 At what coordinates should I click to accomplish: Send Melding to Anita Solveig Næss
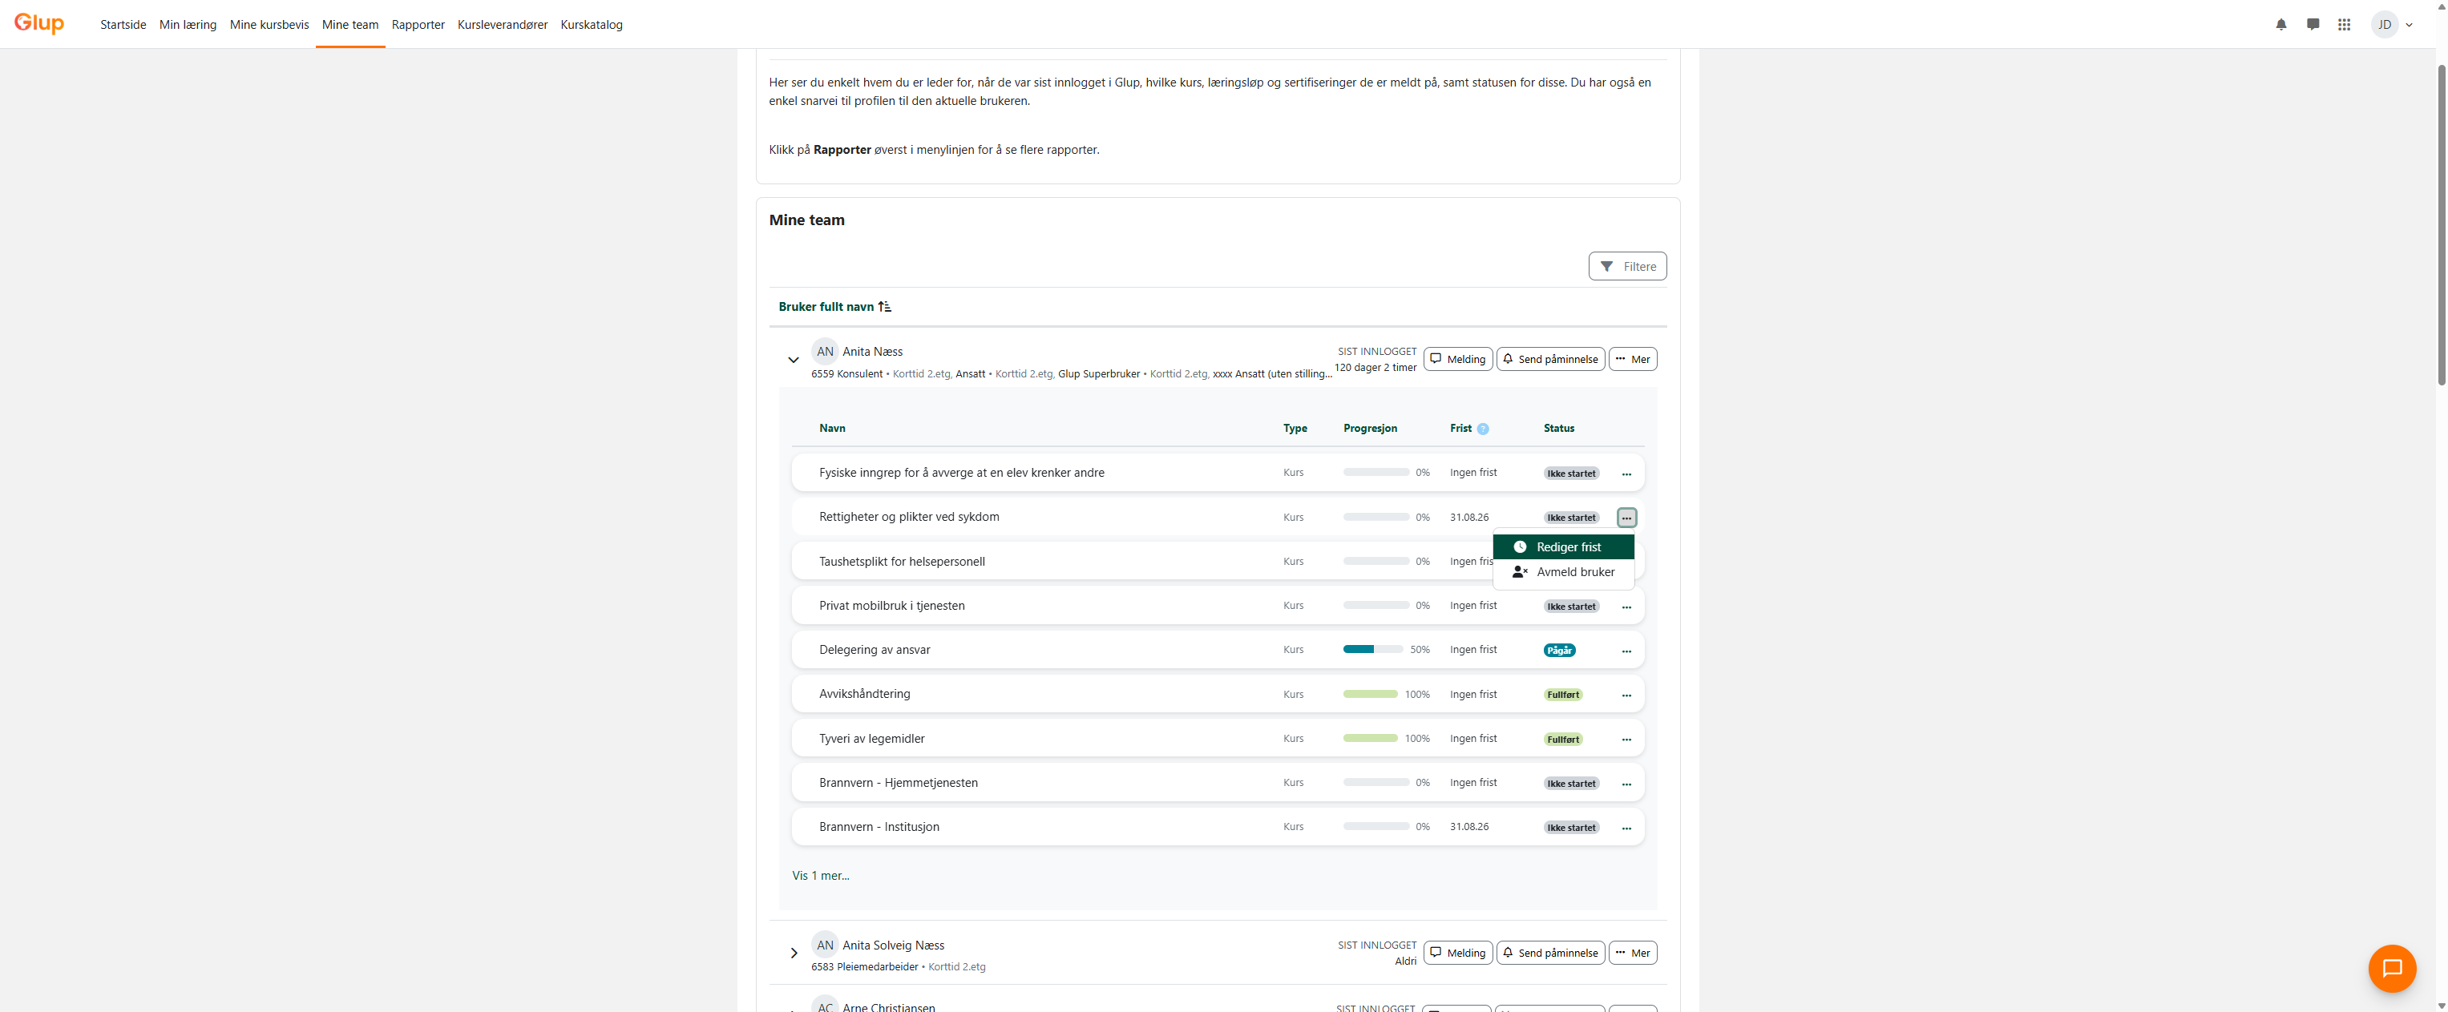click(1458, 953)
